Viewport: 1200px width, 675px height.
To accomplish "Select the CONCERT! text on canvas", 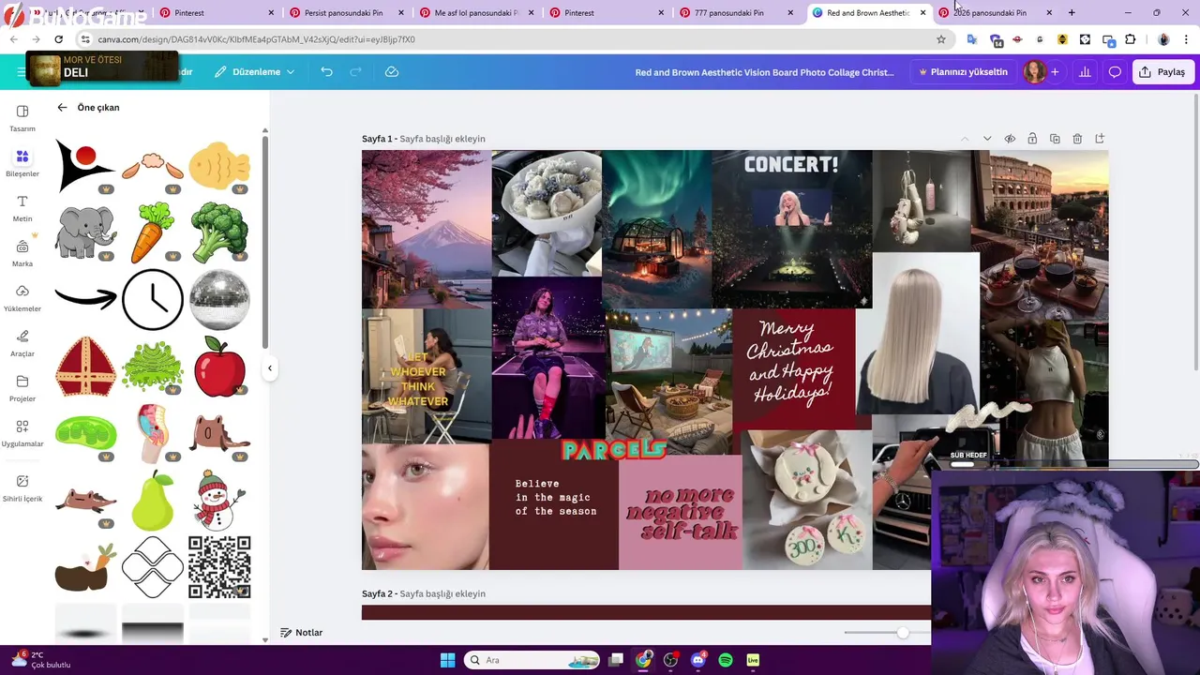I will (x=791, y=165).
